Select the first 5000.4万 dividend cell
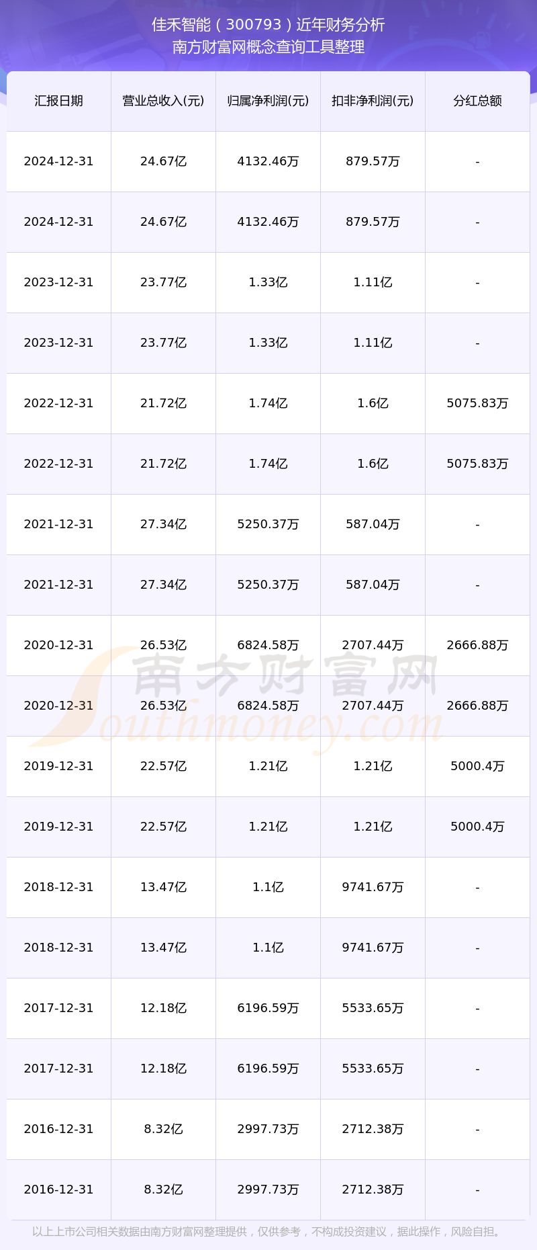Viewport: 537px width, 1250px height. tap(477, 766)
